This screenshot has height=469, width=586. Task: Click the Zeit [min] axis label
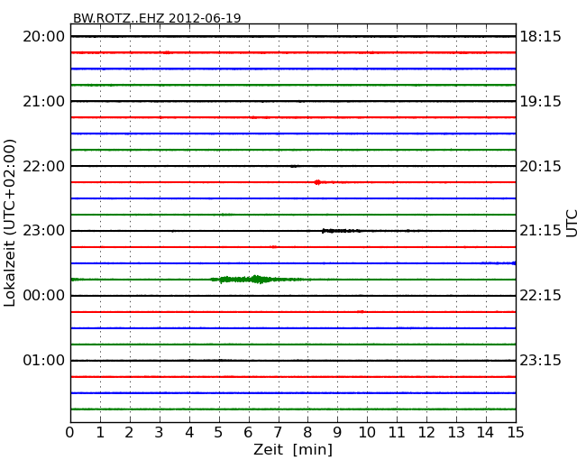click(x=293, y=449)
